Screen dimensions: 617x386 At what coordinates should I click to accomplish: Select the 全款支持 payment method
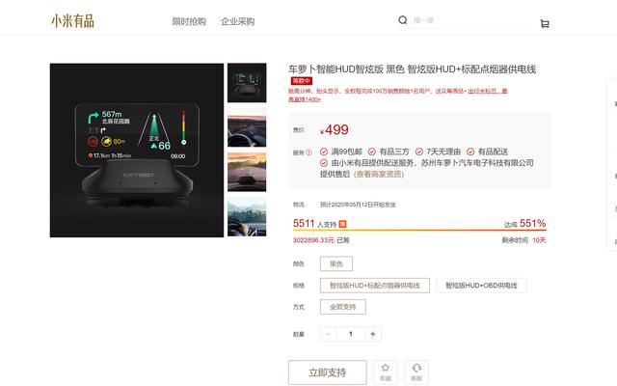pyautogui.click(x=342, y=307)
